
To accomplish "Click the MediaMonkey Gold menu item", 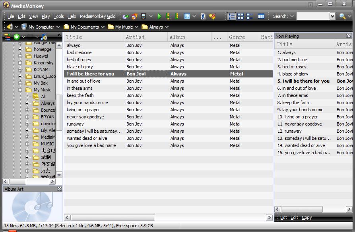I will 97,16.
